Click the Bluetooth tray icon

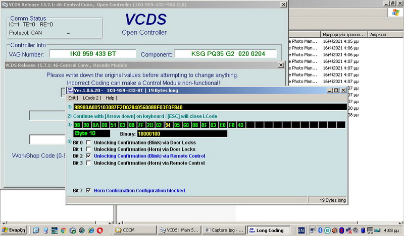[321, 230]
